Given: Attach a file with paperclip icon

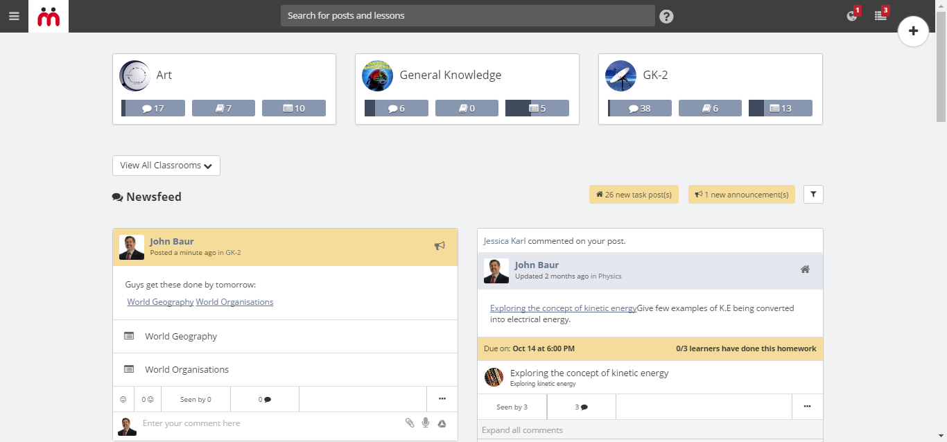Looking at the screenshot, I should 410,423.
